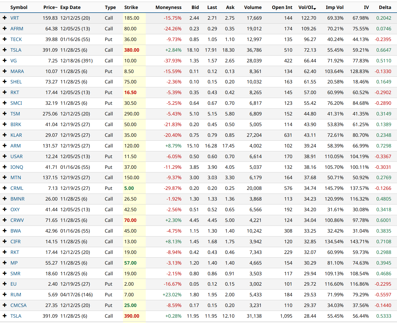Expand the AFRM 80 call row
Screen dimensions: 397x323
(5, 28)
